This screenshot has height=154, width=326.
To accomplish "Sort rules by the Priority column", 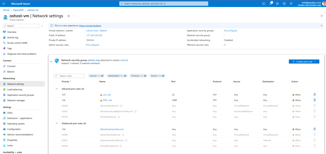I will pyautogui.click(x=67, y=82).
